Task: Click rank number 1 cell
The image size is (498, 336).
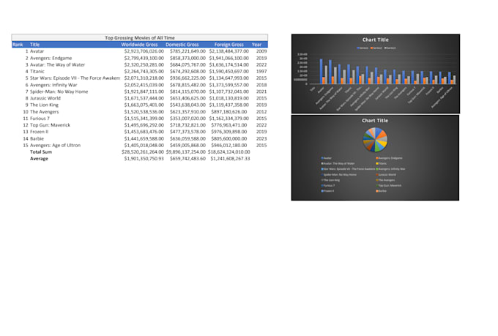Action: tap(26, 51)
